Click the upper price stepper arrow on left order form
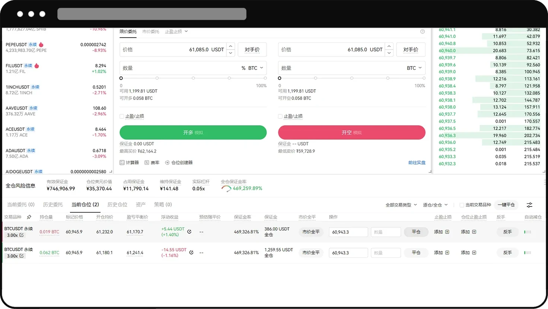The height and width of the screenshot is (309, 548). (x=230, y=46)
